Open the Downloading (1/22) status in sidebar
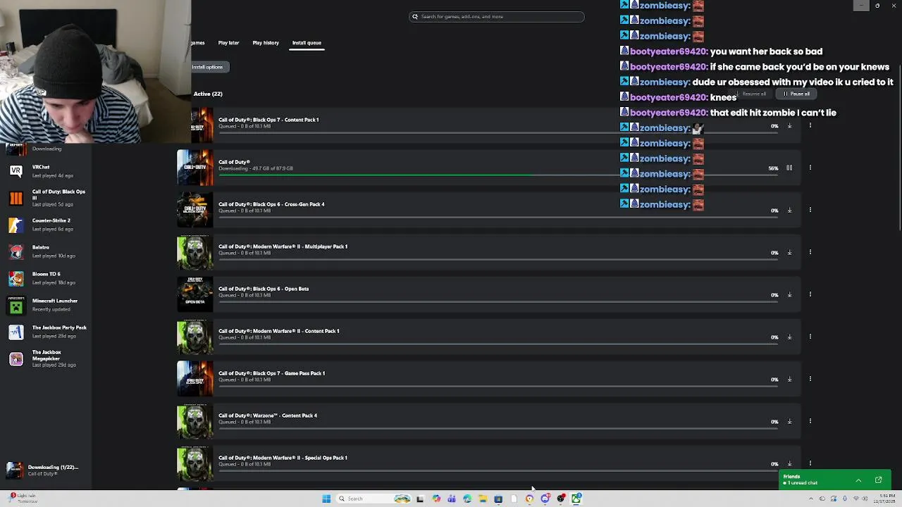Screen dimensions: 902x507 [44, 470]
